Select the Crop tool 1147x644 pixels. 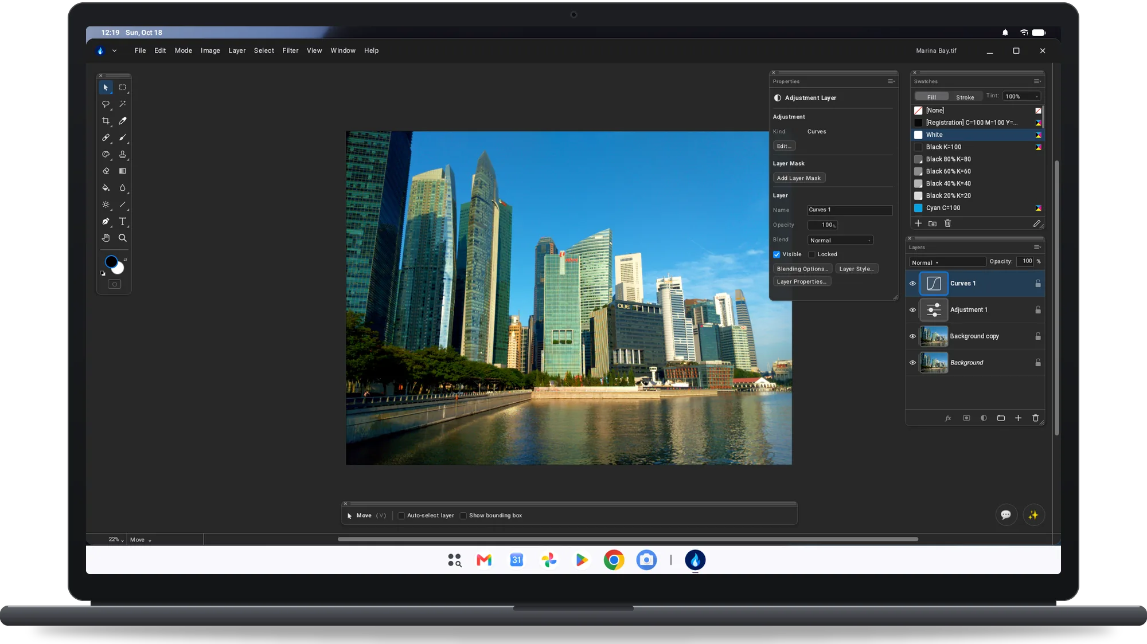[x=106, y=121]
